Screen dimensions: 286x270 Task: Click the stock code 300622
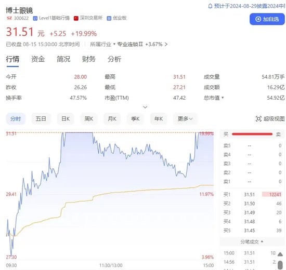coord(21,18)
